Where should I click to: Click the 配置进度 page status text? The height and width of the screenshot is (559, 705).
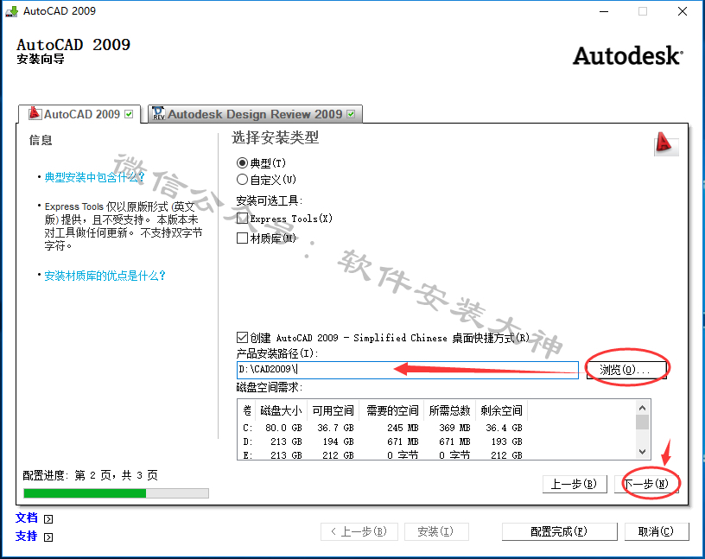point(90,475)
